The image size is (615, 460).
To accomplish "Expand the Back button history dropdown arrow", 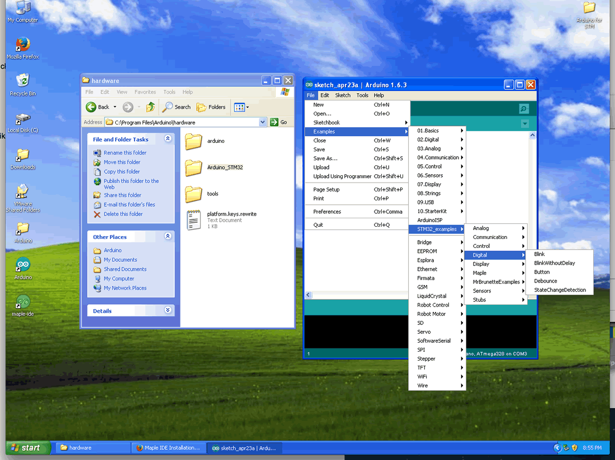I will point(115,107).
